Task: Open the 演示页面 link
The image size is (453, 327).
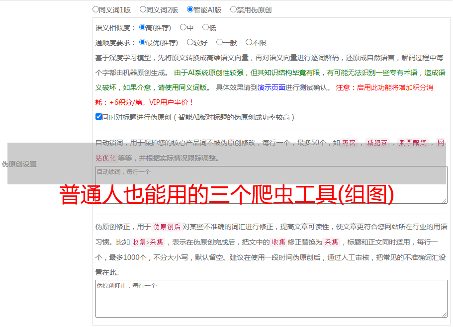Action: [x=271, y=87]
